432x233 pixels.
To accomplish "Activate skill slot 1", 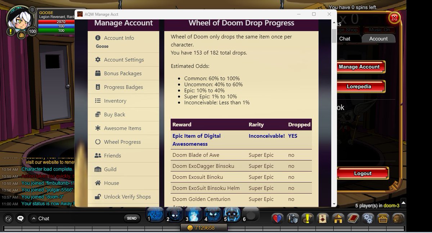I will pos(156,215).
